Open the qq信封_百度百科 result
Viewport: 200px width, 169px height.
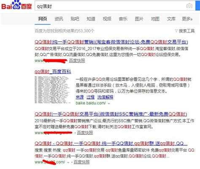click(x=53, y=72)
